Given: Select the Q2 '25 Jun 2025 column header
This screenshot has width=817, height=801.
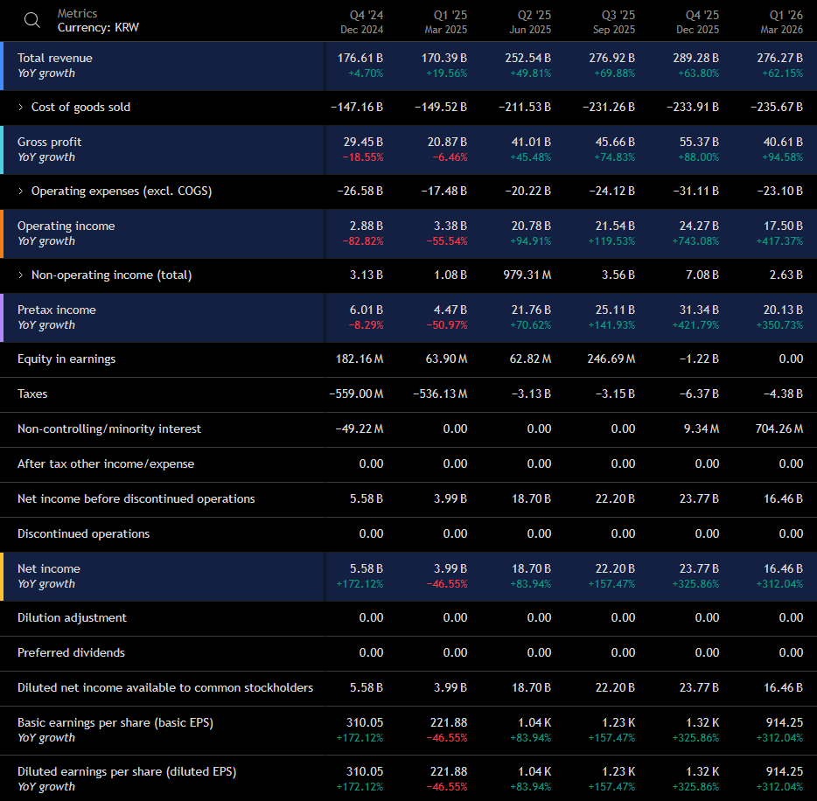Looking at the screenshot, I should (x=530, y=22).
